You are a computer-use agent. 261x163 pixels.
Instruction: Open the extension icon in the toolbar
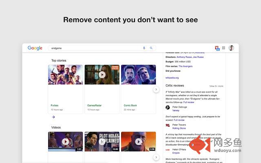[217, 48]
